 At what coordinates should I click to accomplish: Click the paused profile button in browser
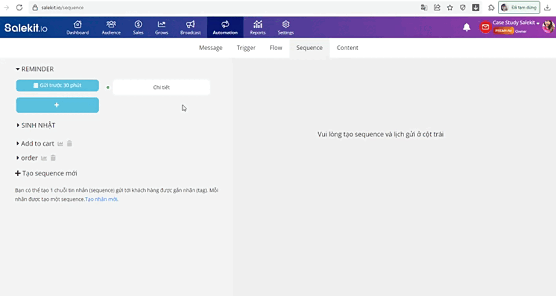pyautogui.click(x=519, y=7)
